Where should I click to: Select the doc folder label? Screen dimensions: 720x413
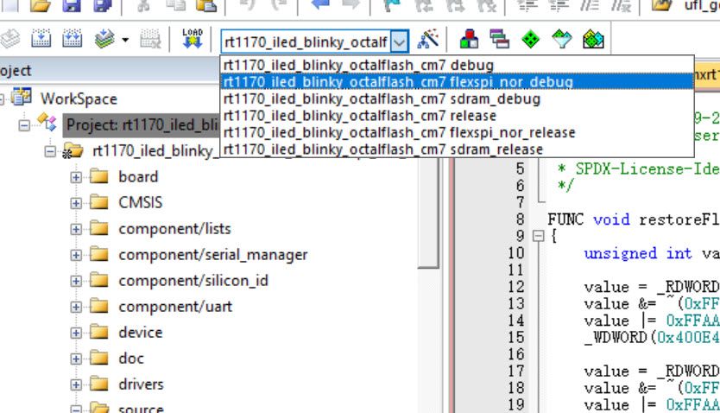[x=131, y=359]
